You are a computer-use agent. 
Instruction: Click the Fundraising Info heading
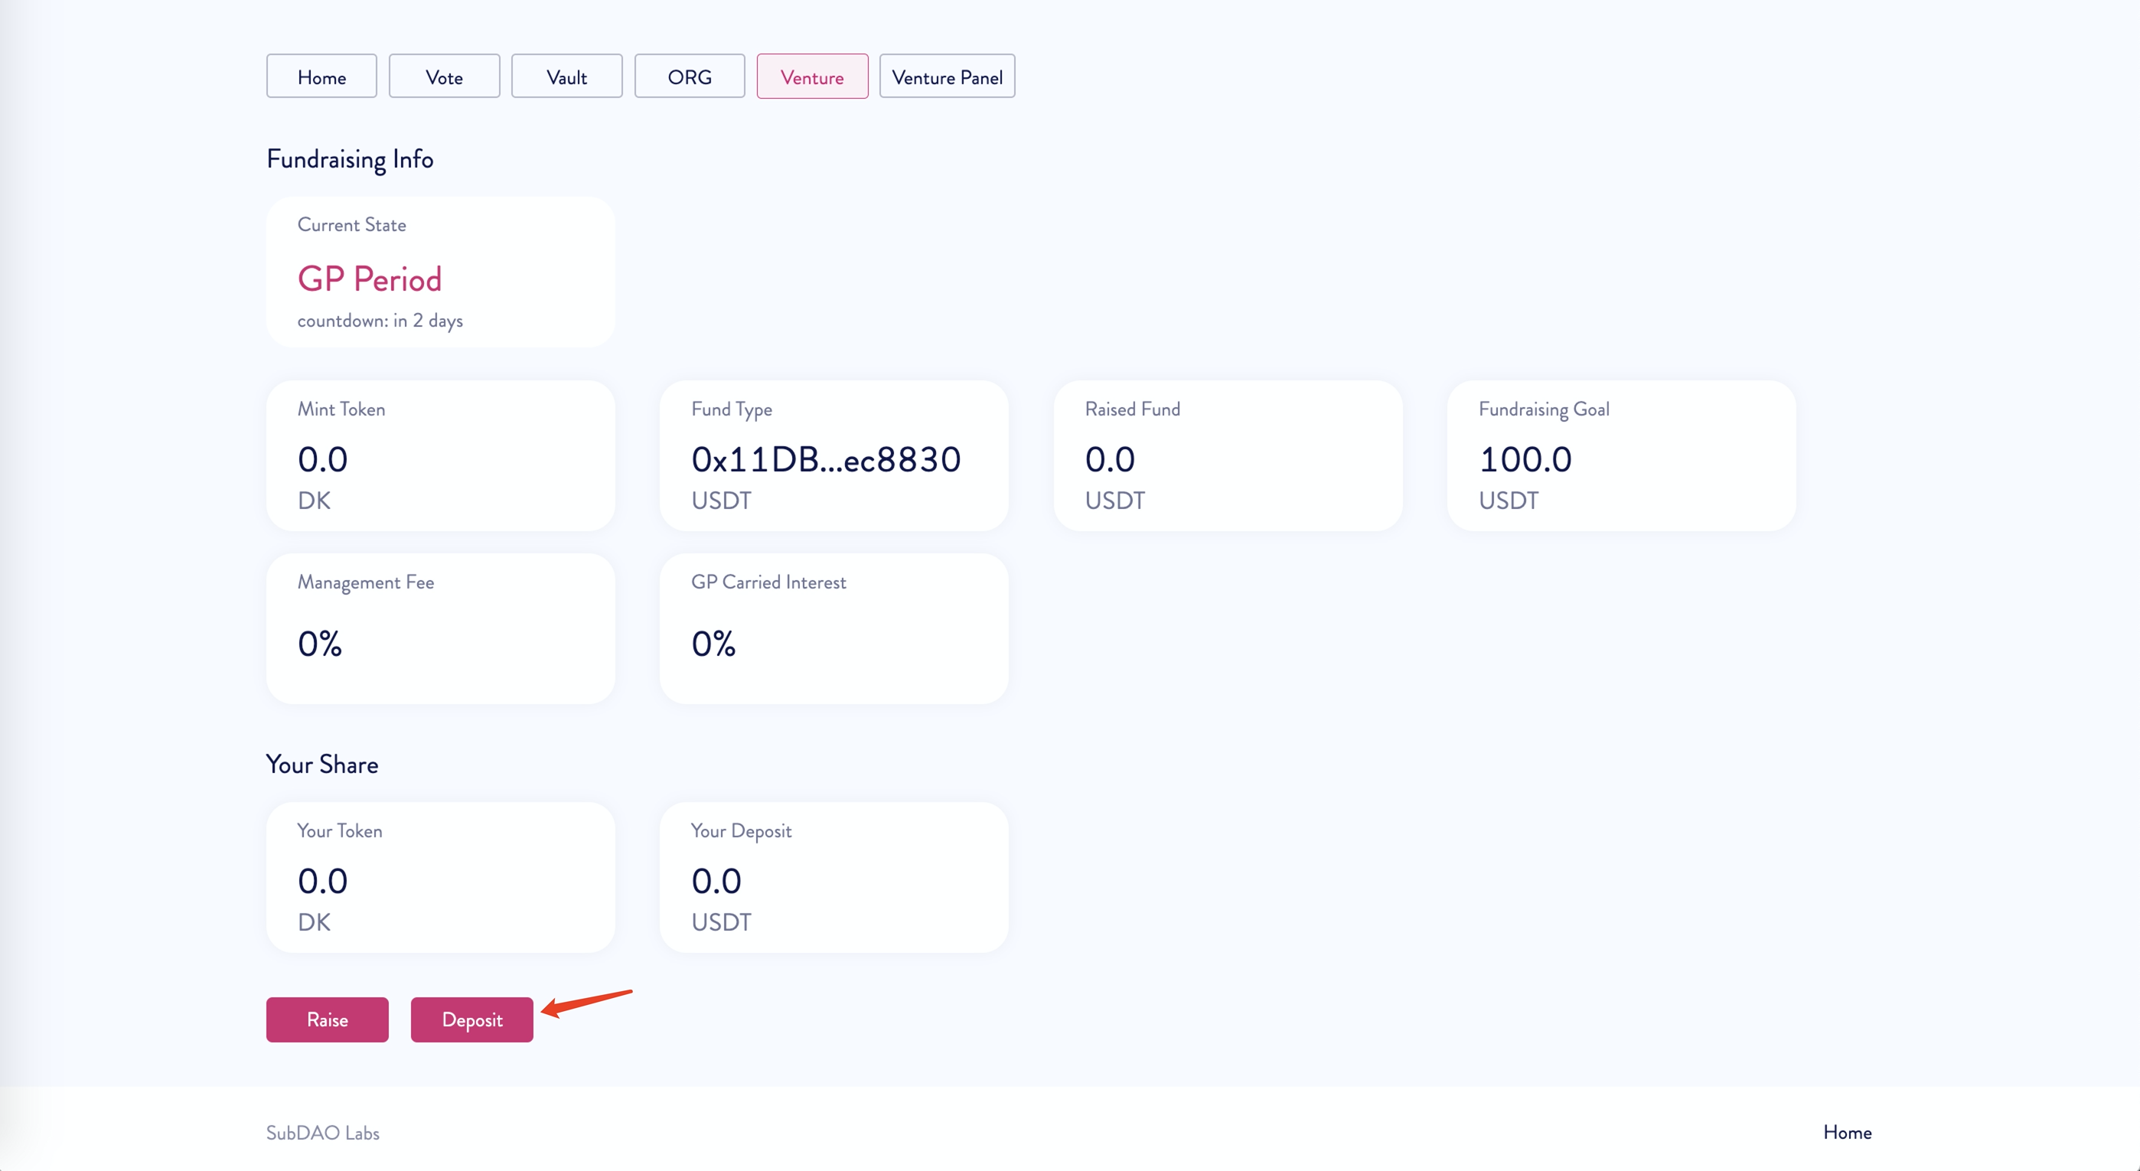point(350,158)
